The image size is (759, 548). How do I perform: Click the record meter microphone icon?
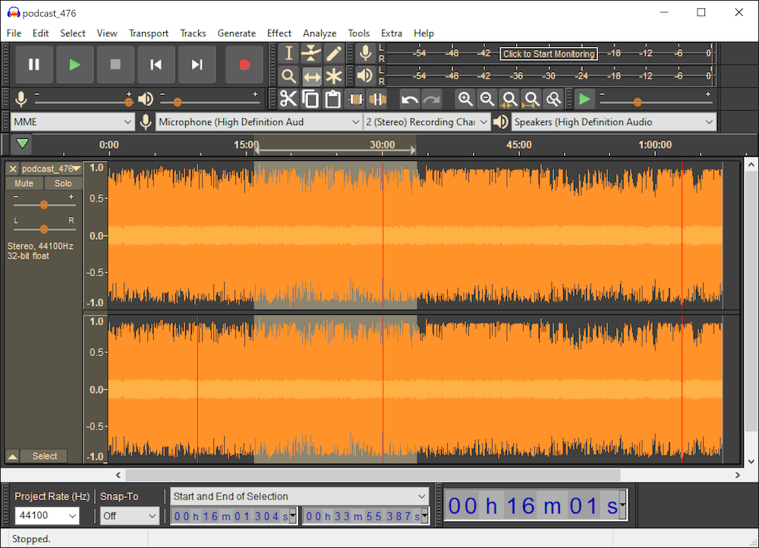(x=366, y=53)
